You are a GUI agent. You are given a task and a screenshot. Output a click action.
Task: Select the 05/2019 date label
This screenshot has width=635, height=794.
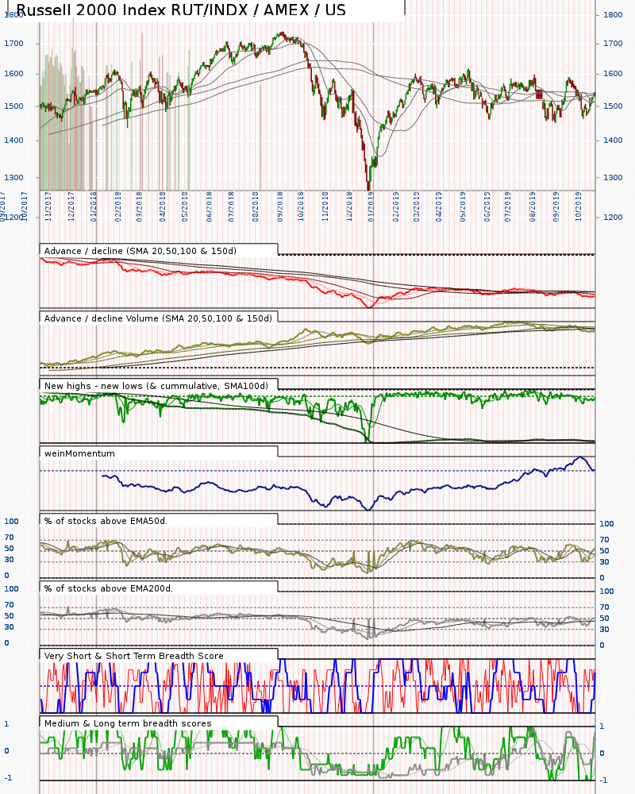(462, 206)
